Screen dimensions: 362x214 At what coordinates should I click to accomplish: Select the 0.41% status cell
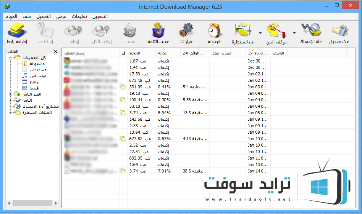(164, 87)
